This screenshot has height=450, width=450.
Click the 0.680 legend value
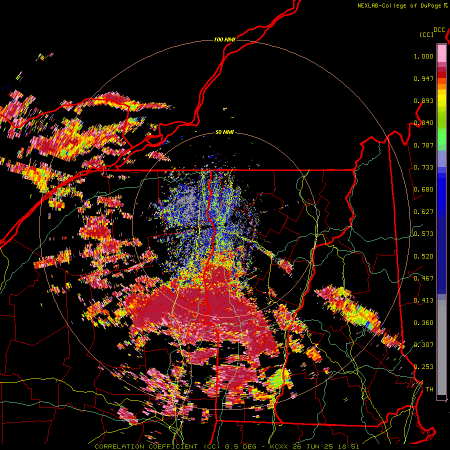[x=423, y=189]
